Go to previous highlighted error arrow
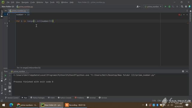 point(184,15)
